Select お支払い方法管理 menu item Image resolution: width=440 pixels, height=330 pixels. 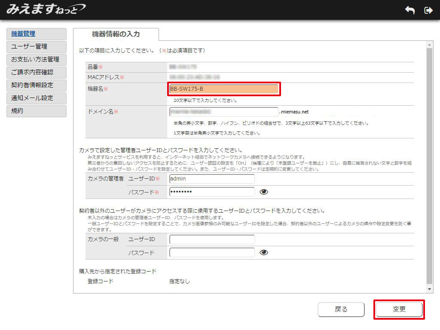click(x=37, y=60)
